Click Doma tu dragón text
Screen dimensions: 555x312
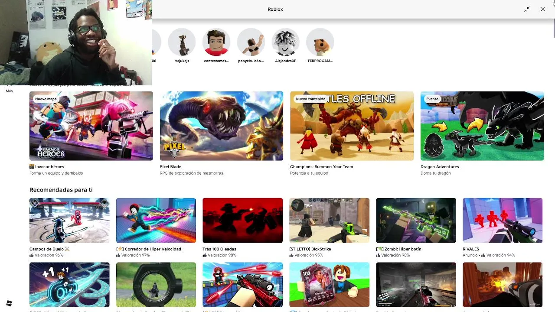[435, 173]
